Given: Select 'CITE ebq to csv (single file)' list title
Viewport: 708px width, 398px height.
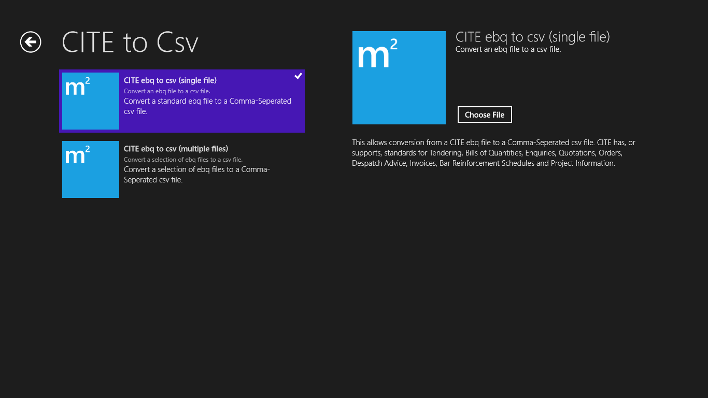Looking at the screenshot, I should pyautogui.click(x=170, y=80).
